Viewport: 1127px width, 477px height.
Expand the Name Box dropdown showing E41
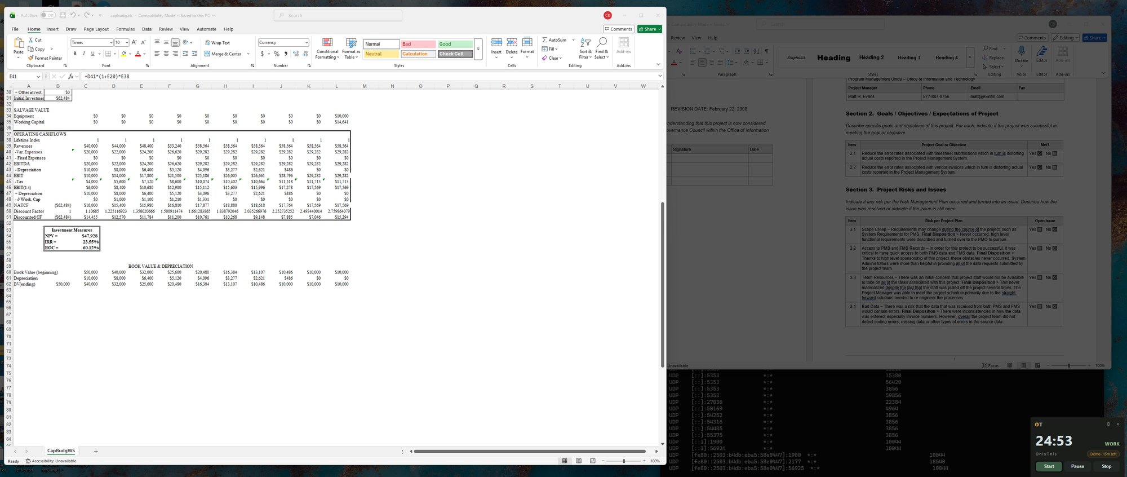pyautogui.click(x=38, y=77)
